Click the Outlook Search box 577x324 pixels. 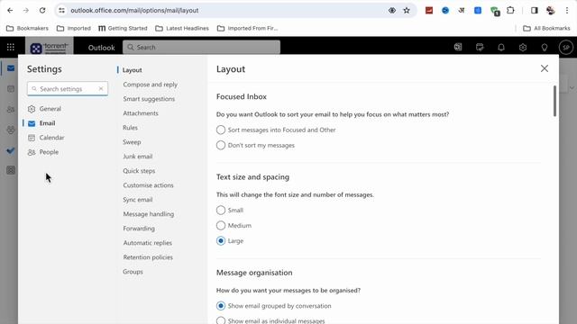[201, 47]
